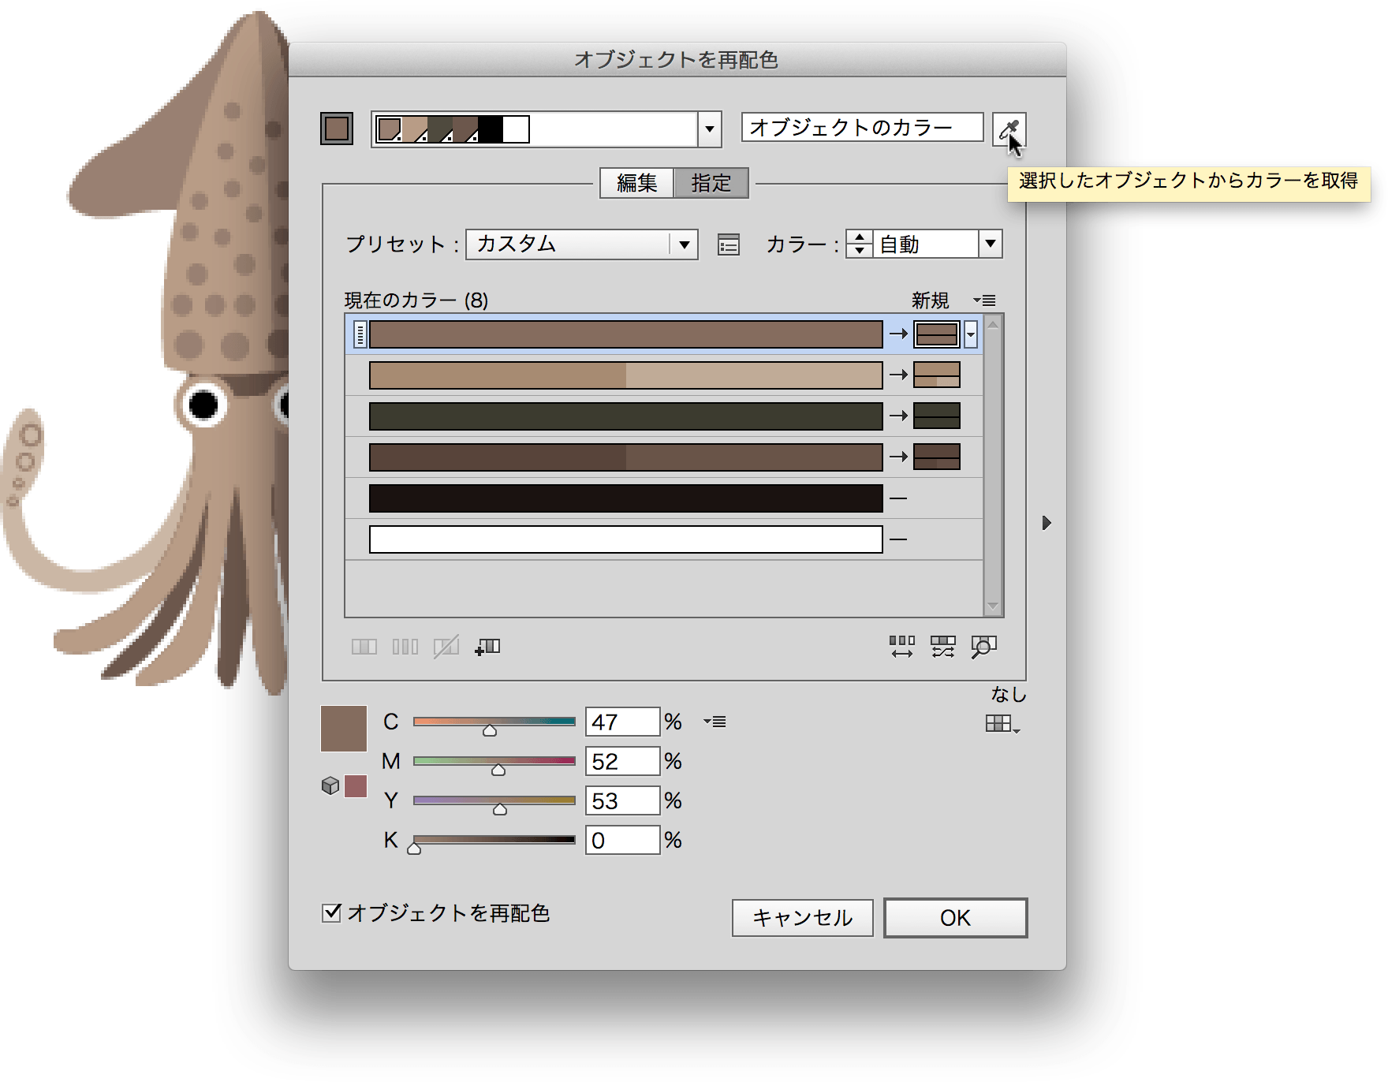Switch to the 編集 tab
This screenshot has height=1082, width=1388.
(636, 183)
